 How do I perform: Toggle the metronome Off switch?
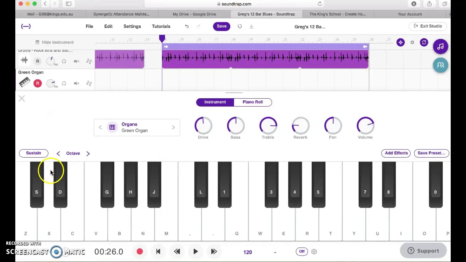click(x=302, y=251)
